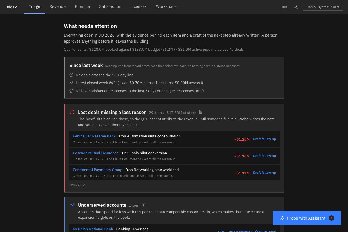Open the Satisfaction tab
The height and width of the screenshot is (232, 348).
(x=110, y=7)
